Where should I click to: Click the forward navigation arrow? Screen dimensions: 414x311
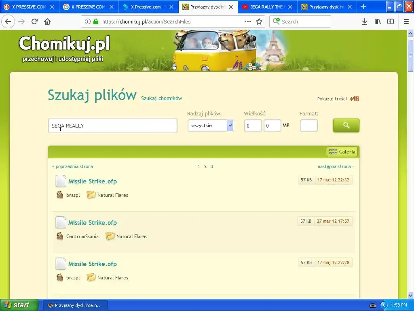click(21, 22)
